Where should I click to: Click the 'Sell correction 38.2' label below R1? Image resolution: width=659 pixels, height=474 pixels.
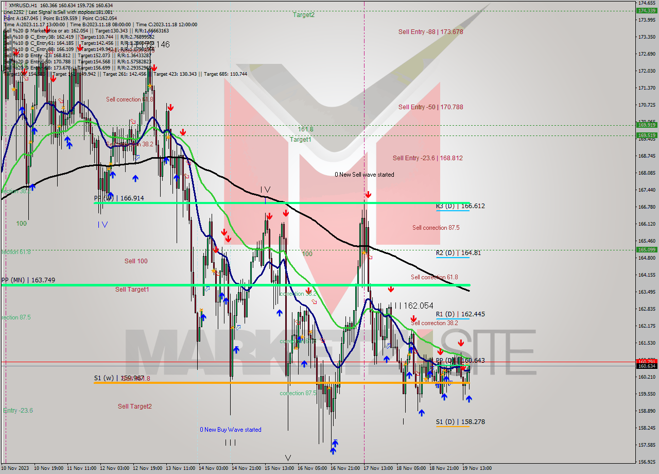434,324
